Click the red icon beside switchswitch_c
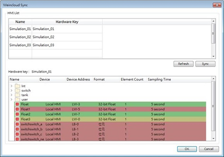224x157 pixels. (17, 134)
